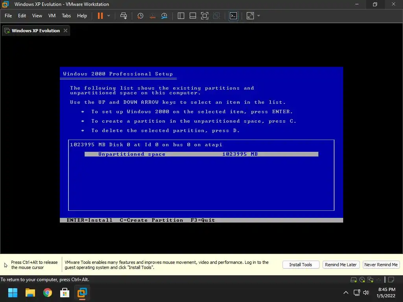Select the Windows XP Evolution tab
Image resolution: width=403 pixels, height=302 pixels.
35,31
